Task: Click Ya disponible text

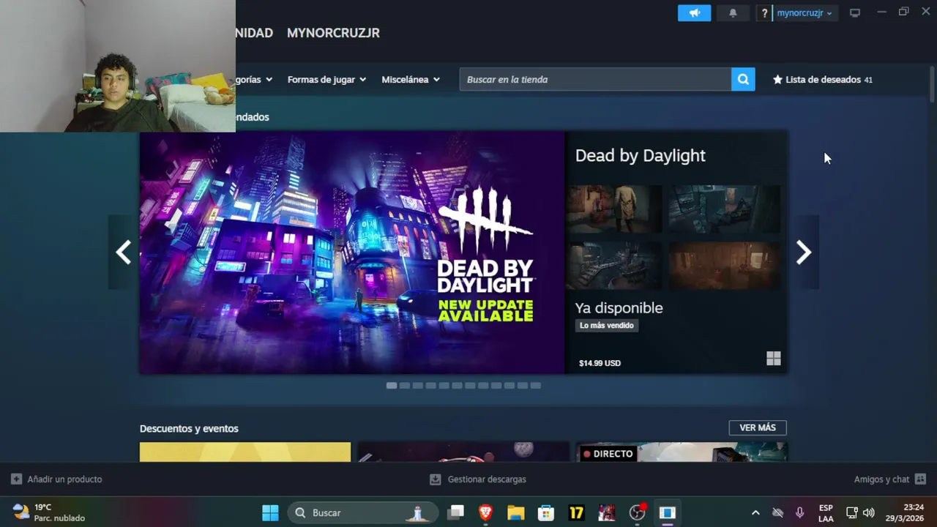Action: (619, 308)
